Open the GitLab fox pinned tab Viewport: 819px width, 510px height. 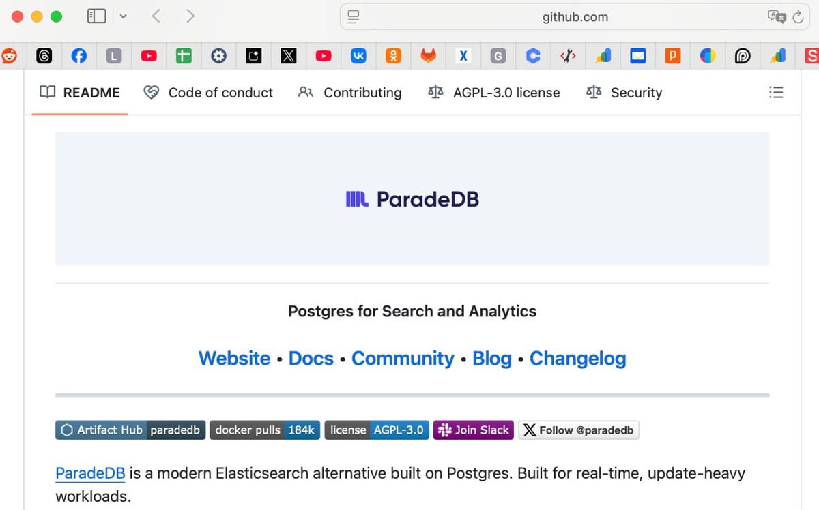[x=428, y=56]
